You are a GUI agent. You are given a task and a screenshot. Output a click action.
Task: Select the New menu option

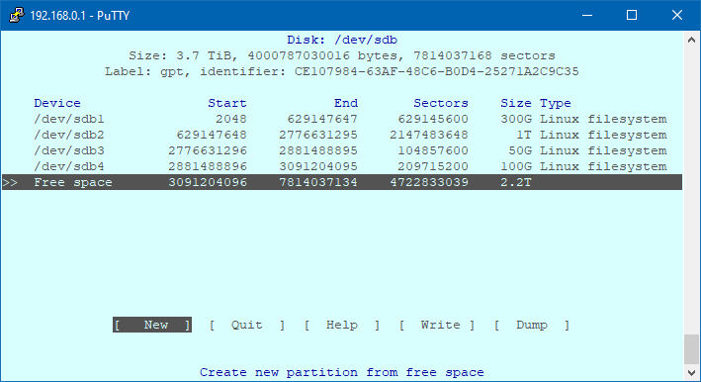point(152,325)
